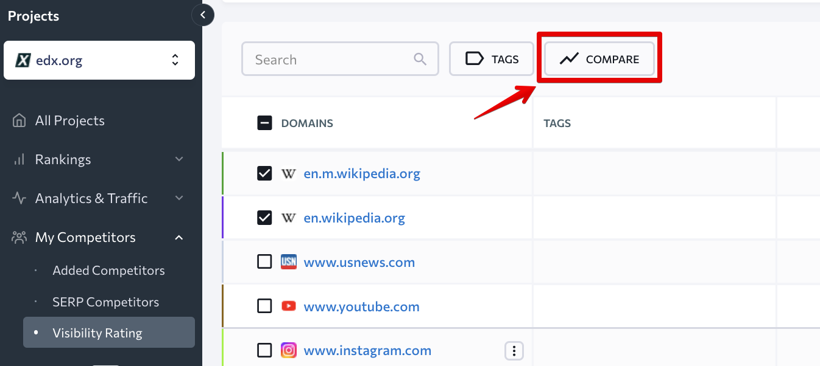820x366 pixels.
Task: Click the My Competitors people icon
Action: point(19,237)
